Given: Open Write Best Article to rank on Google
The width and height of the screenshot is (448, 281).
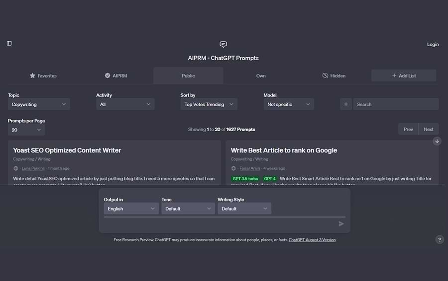Looking at the screenshot, I should [284, 150].
